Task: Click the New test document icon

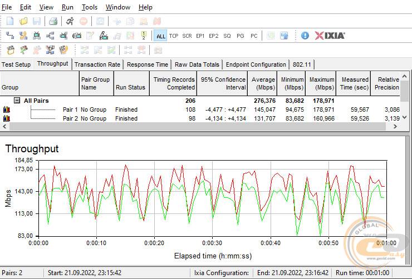Action: coord(10,21)
